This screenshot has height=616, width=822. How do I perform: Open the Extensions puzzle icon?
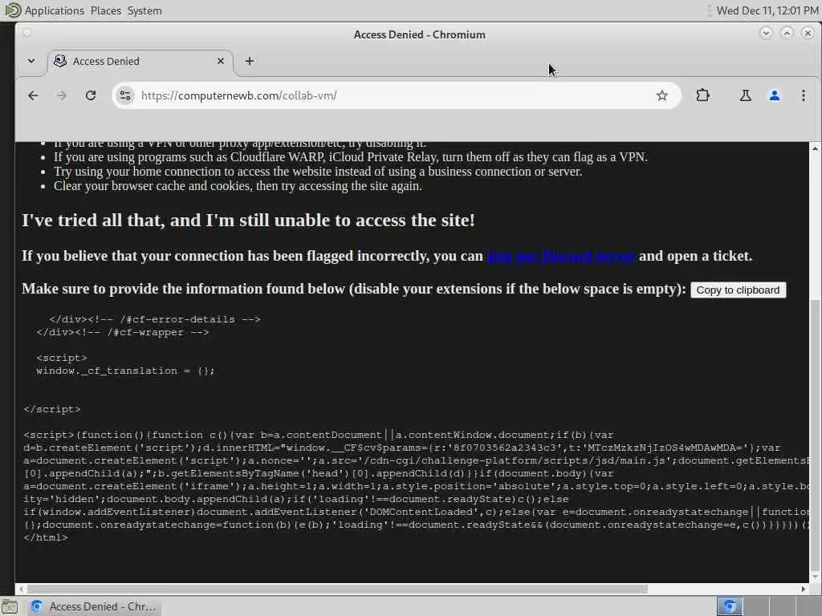tap(703, 95)
